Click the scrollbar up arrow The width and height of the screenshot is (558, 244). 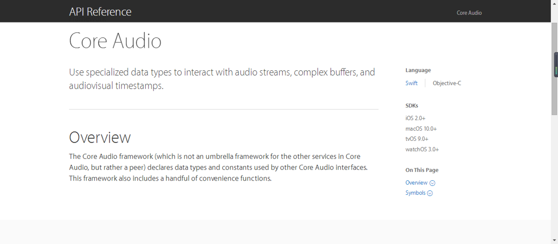(x=554, y=4)
